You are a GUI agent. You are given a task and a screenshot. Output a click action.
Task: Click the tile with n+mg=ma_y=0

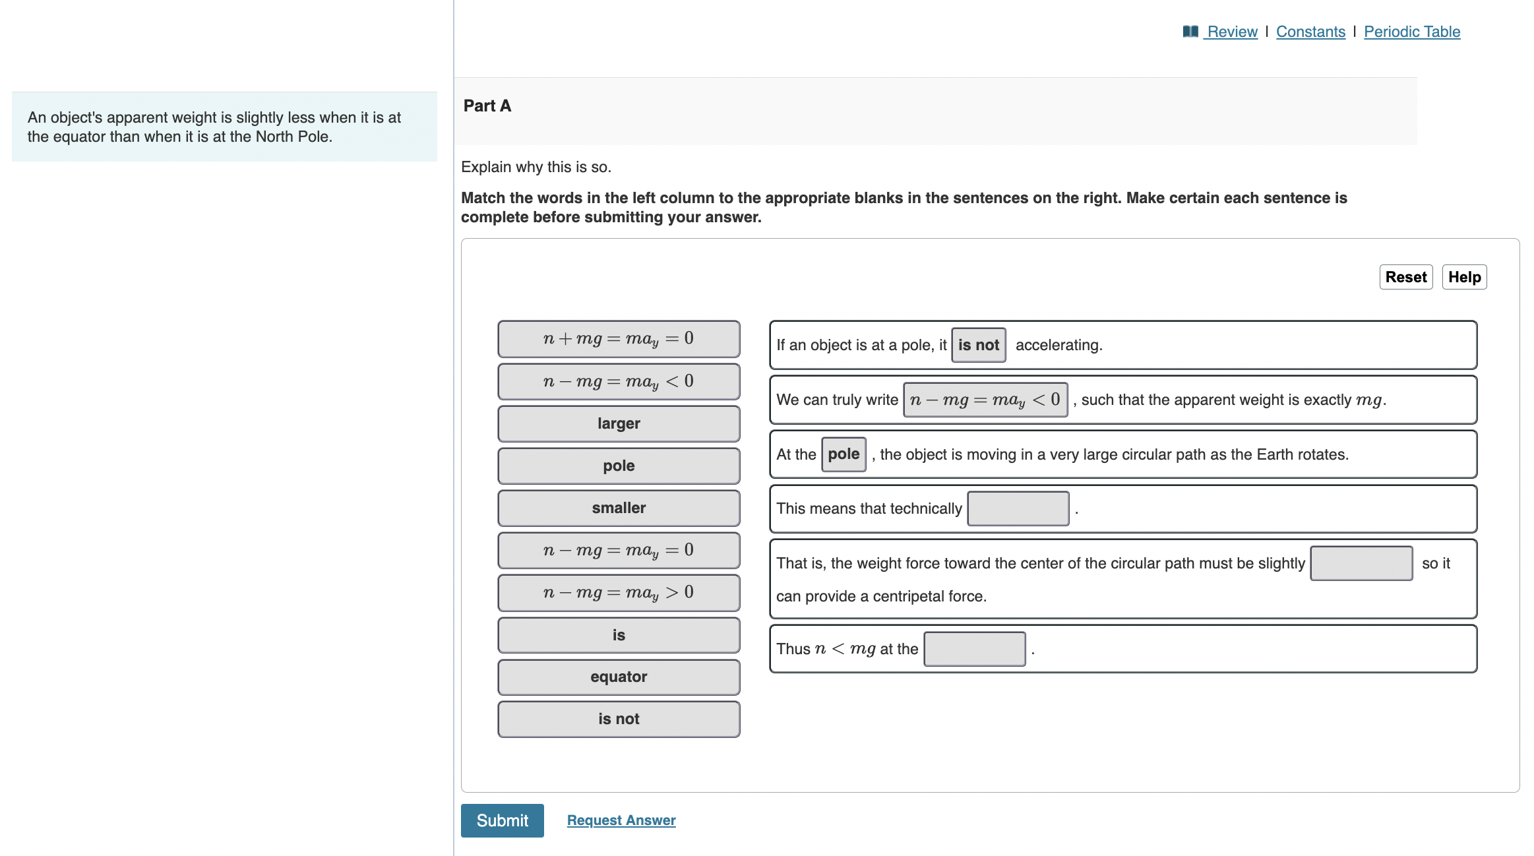[x=618, y=339]
